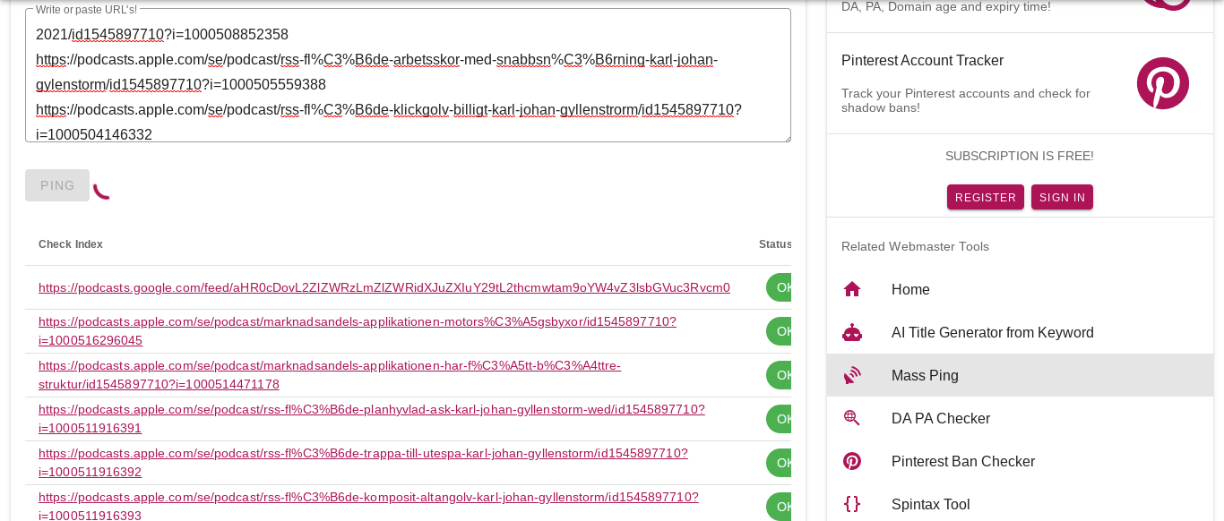1224x521 pixels.
Task: Open Home in Related Webmaster Tools
Action: (x=1020, y=289)
